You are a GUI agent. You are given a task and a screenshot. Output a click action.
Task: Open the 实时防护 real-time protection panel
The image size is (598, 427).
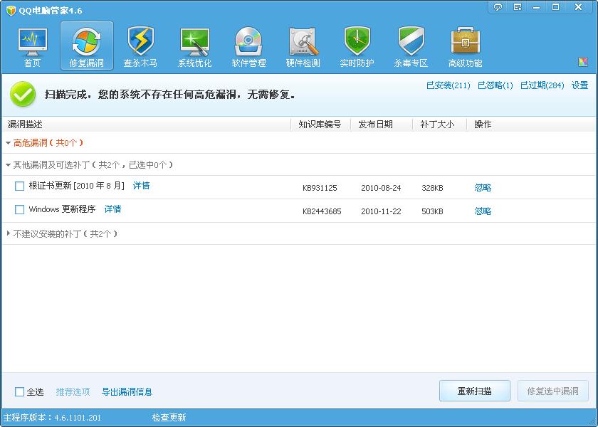coord(356,45)
